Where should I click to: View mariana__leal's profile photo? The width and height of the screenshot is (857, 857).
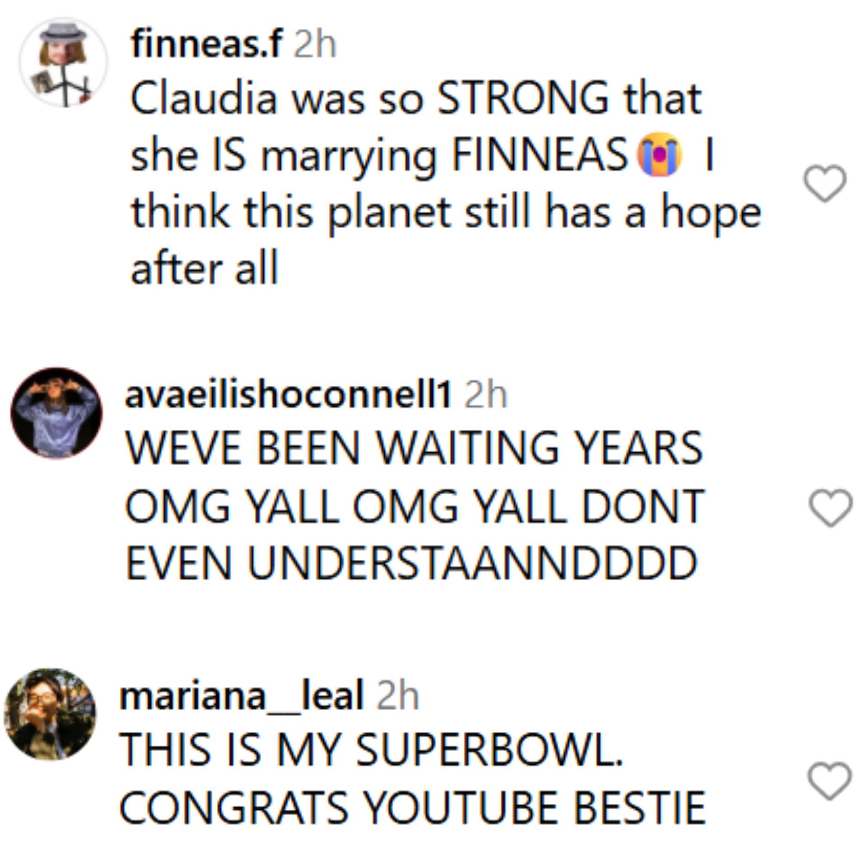click(50, 714)
